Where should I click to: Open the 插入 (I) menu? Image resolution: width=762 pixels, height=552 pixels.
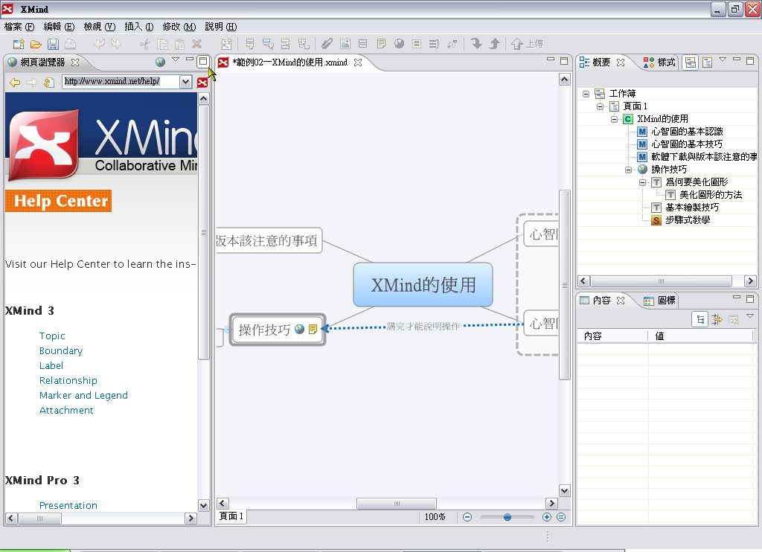click(x=138, y=27)
